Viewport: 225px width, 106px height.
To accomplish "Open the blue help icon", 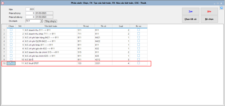I will 222,8.
